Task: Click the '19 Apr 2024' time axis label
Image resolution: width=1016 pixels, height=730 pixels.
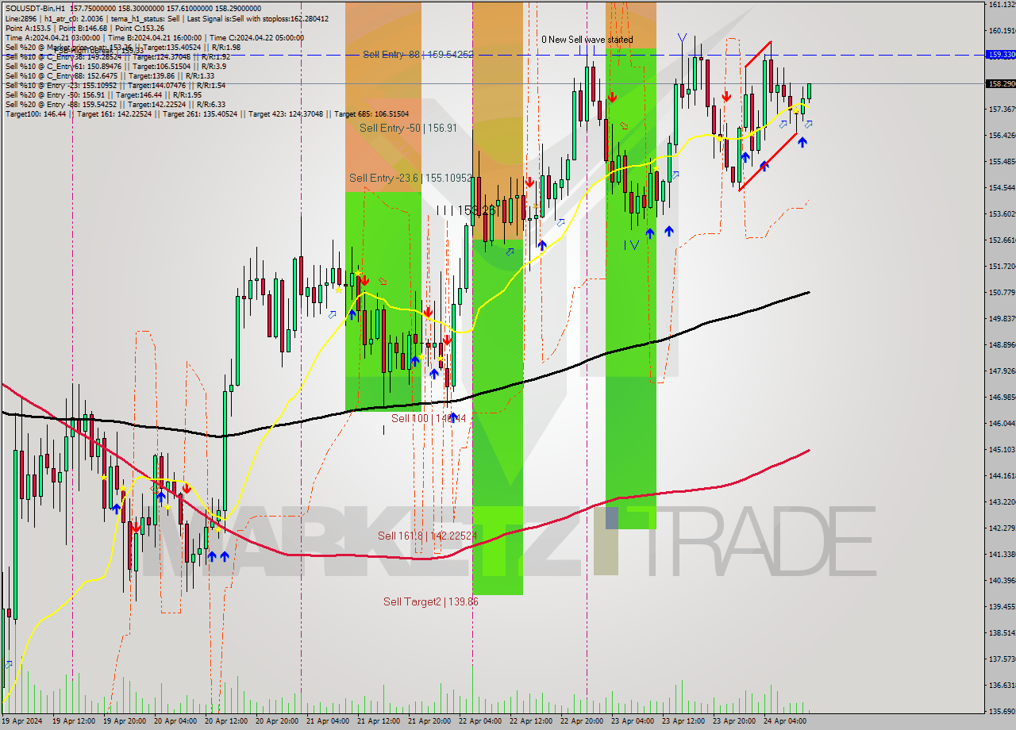Action: coord(21,721)
